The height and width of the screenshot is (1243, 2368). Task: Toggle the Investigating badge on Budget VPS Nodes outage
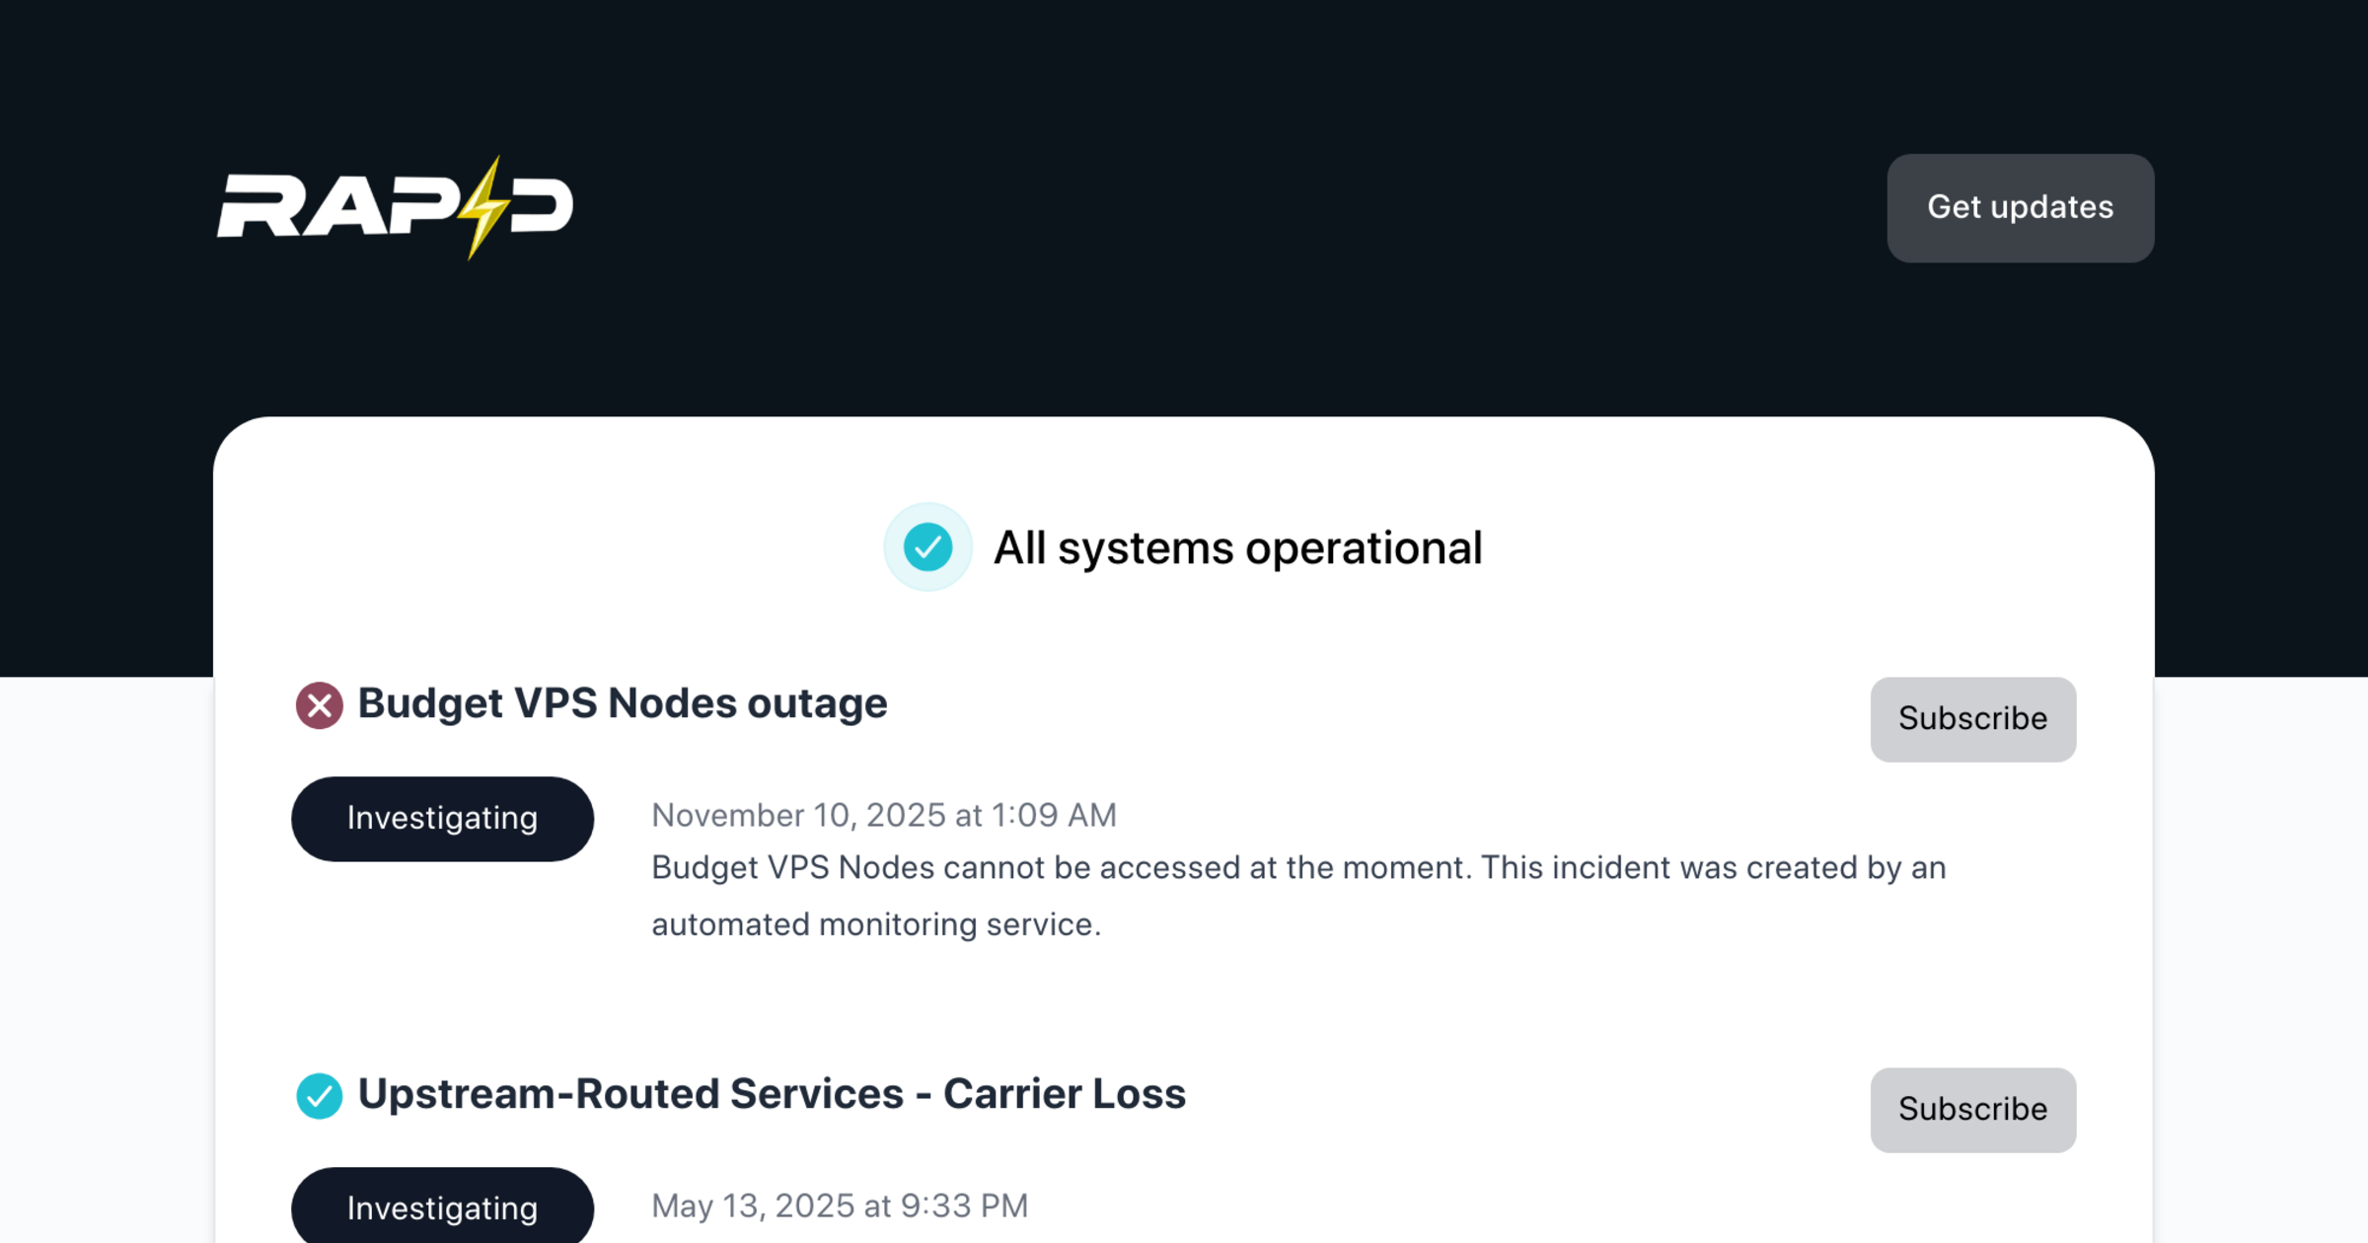tap(441, 818)
